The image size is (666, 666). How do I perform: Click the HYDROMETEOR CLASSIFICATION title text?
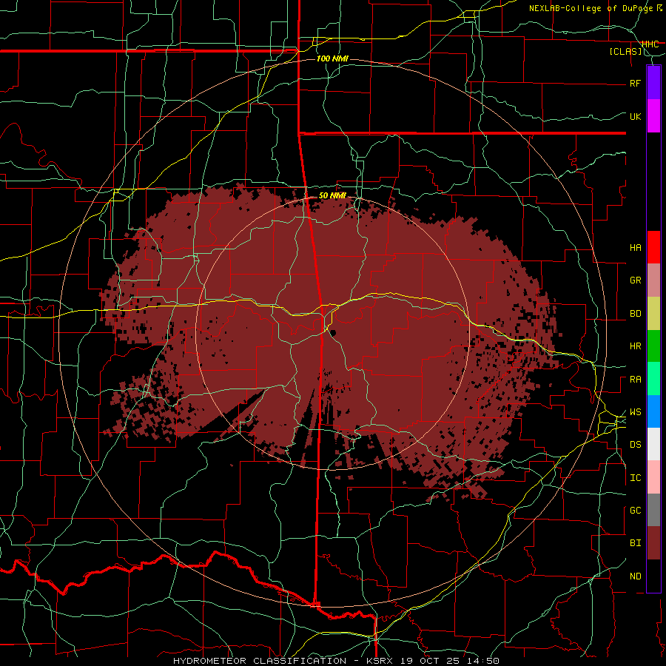[x=260, y=661]
